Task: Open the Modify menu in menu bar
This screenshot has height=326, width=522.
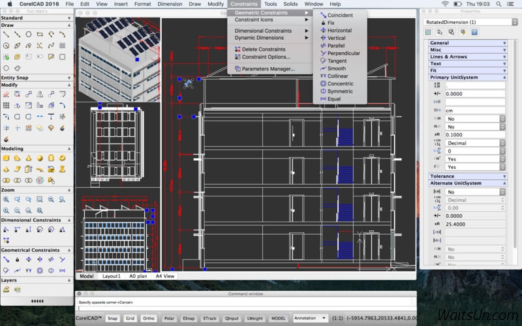Action: pyautogui.click(x=215, y=4)
